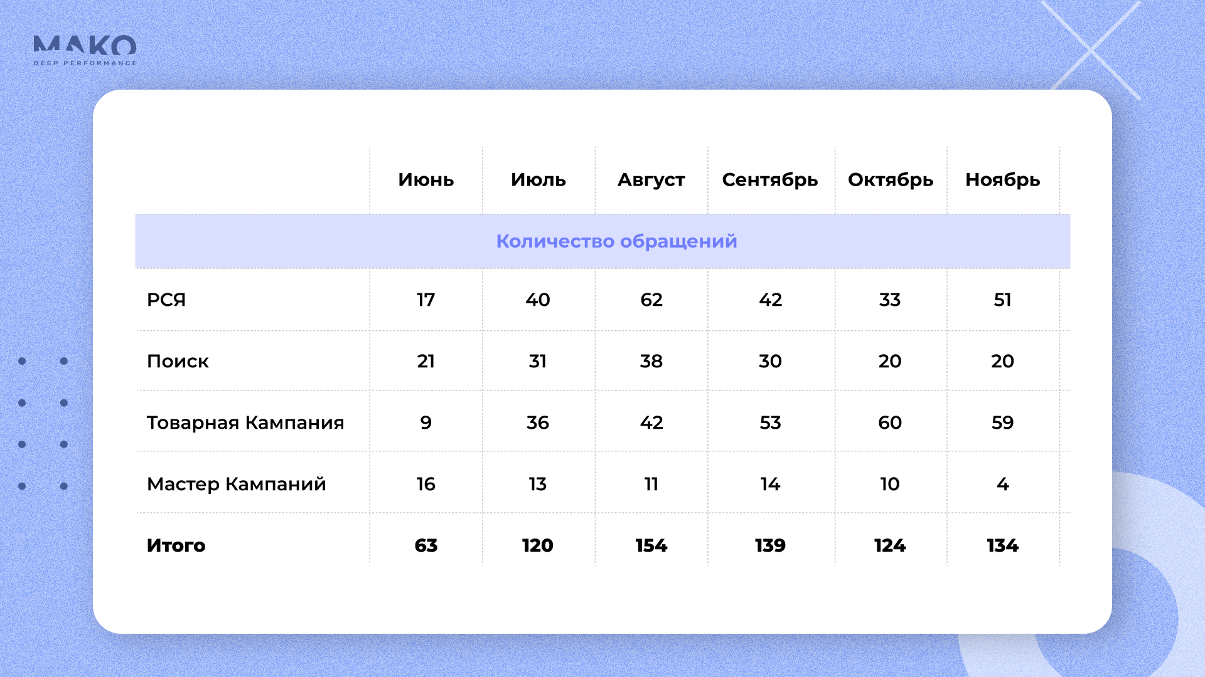Click the РСЯ August value 62

point(651,300)
